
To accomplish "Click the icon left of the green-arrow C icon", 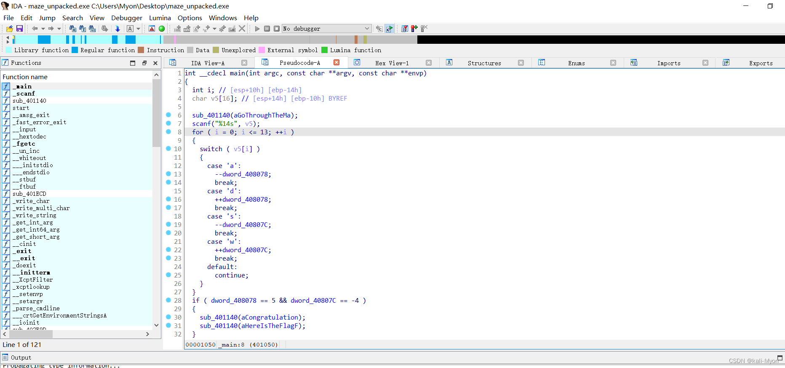I will click(x=379, y=29).
